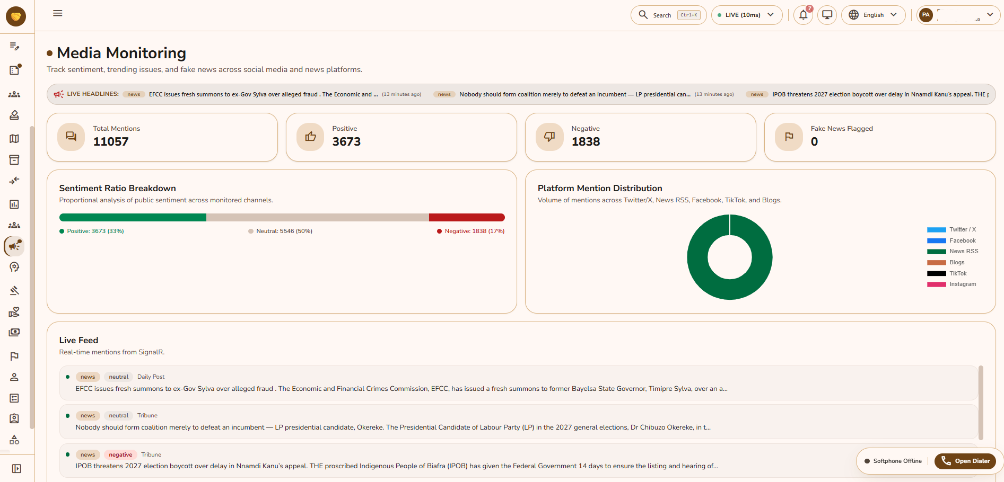
Task: Select the megaphone Media Monitoring sidebar icon
Action: (x=14, y=246)
